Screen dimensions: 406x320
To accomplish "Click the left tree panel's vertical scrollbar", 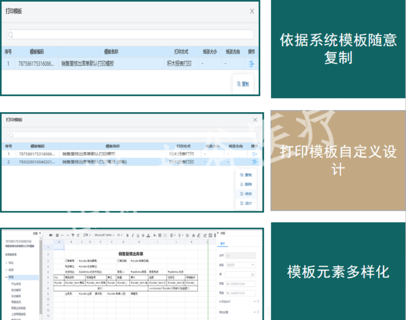I will click(x=41, y=278).
